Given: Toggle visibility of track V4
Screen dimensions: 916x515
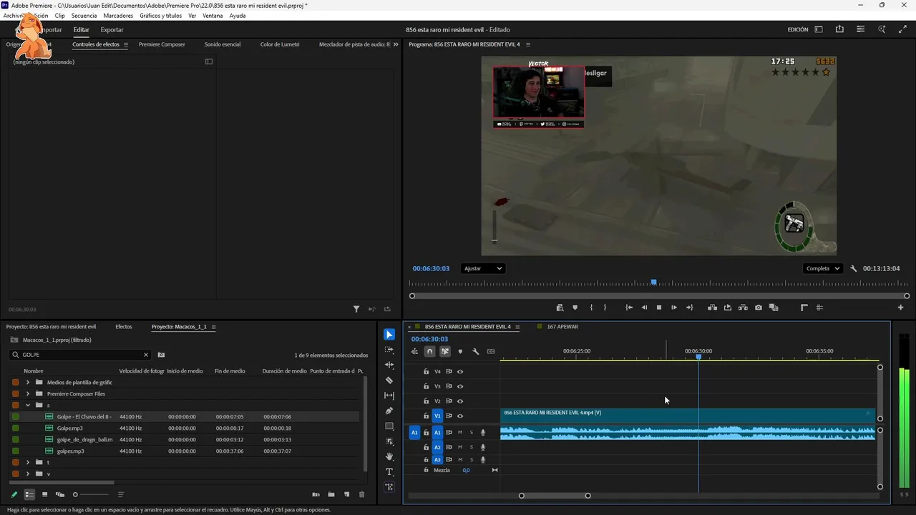Looking at the screenshot, I should pos(460,371).
